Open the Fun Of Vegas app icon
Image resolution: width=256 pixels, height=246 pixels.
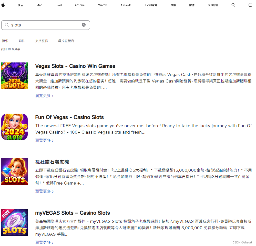coord(14,127)
